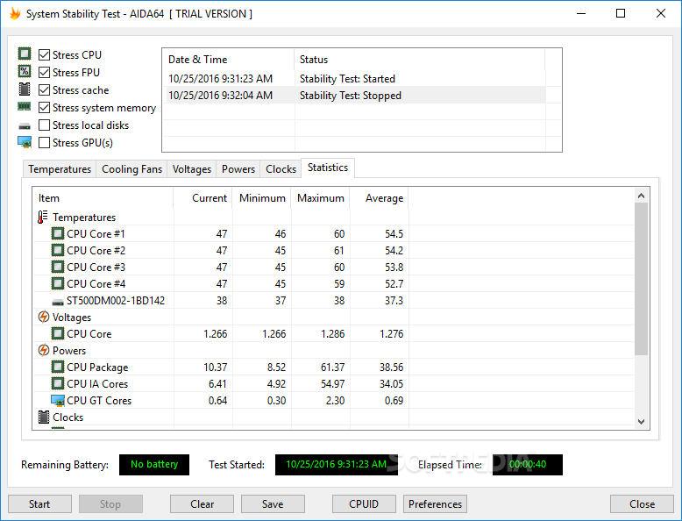This screenshot has width=682, height=521.
Task: Disable Stress system memory checkbox
Action: click(x=44, y=108)
